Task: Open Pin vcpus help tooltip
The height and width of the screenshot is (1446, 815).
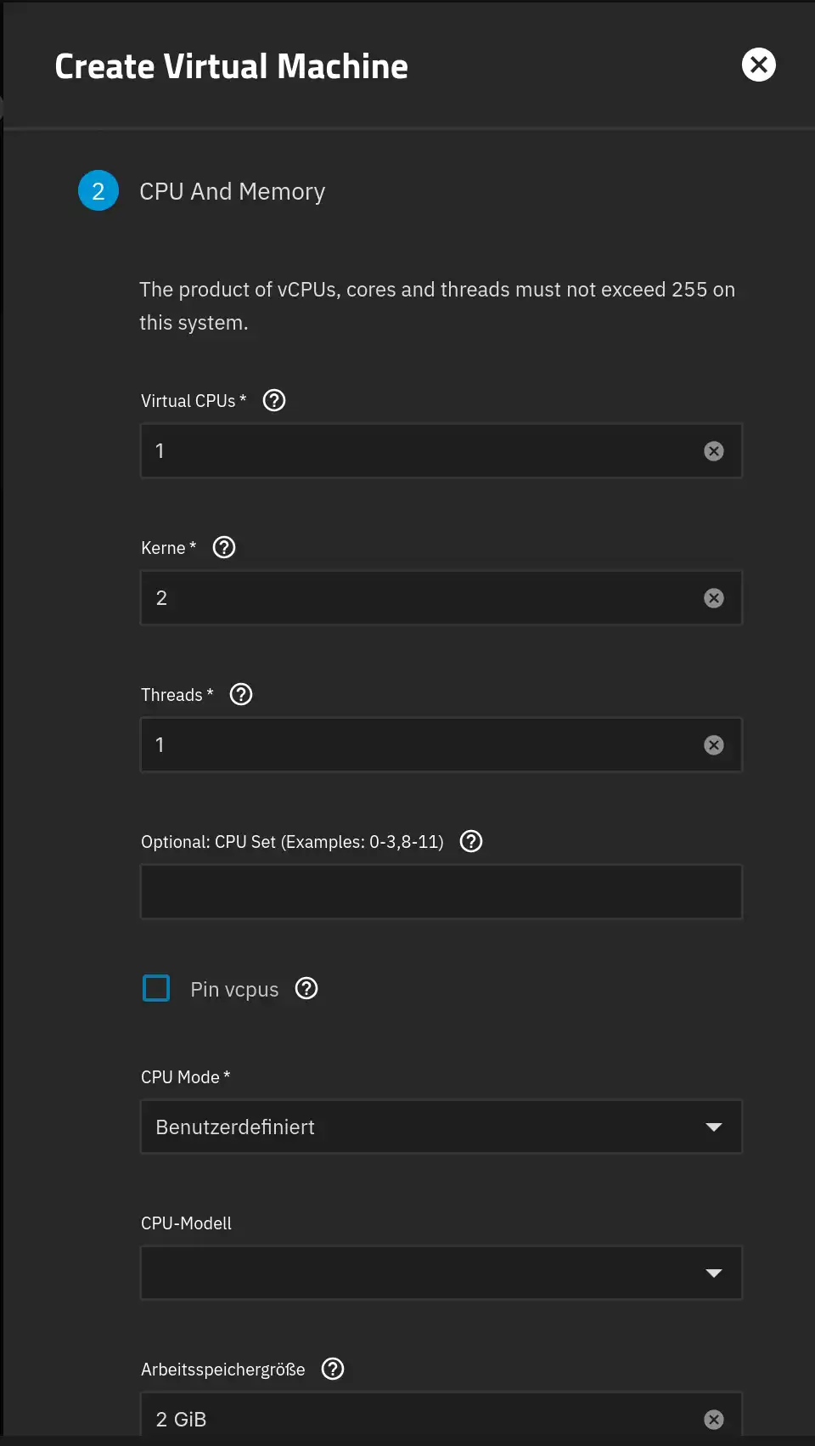Action: click(306, 988)
